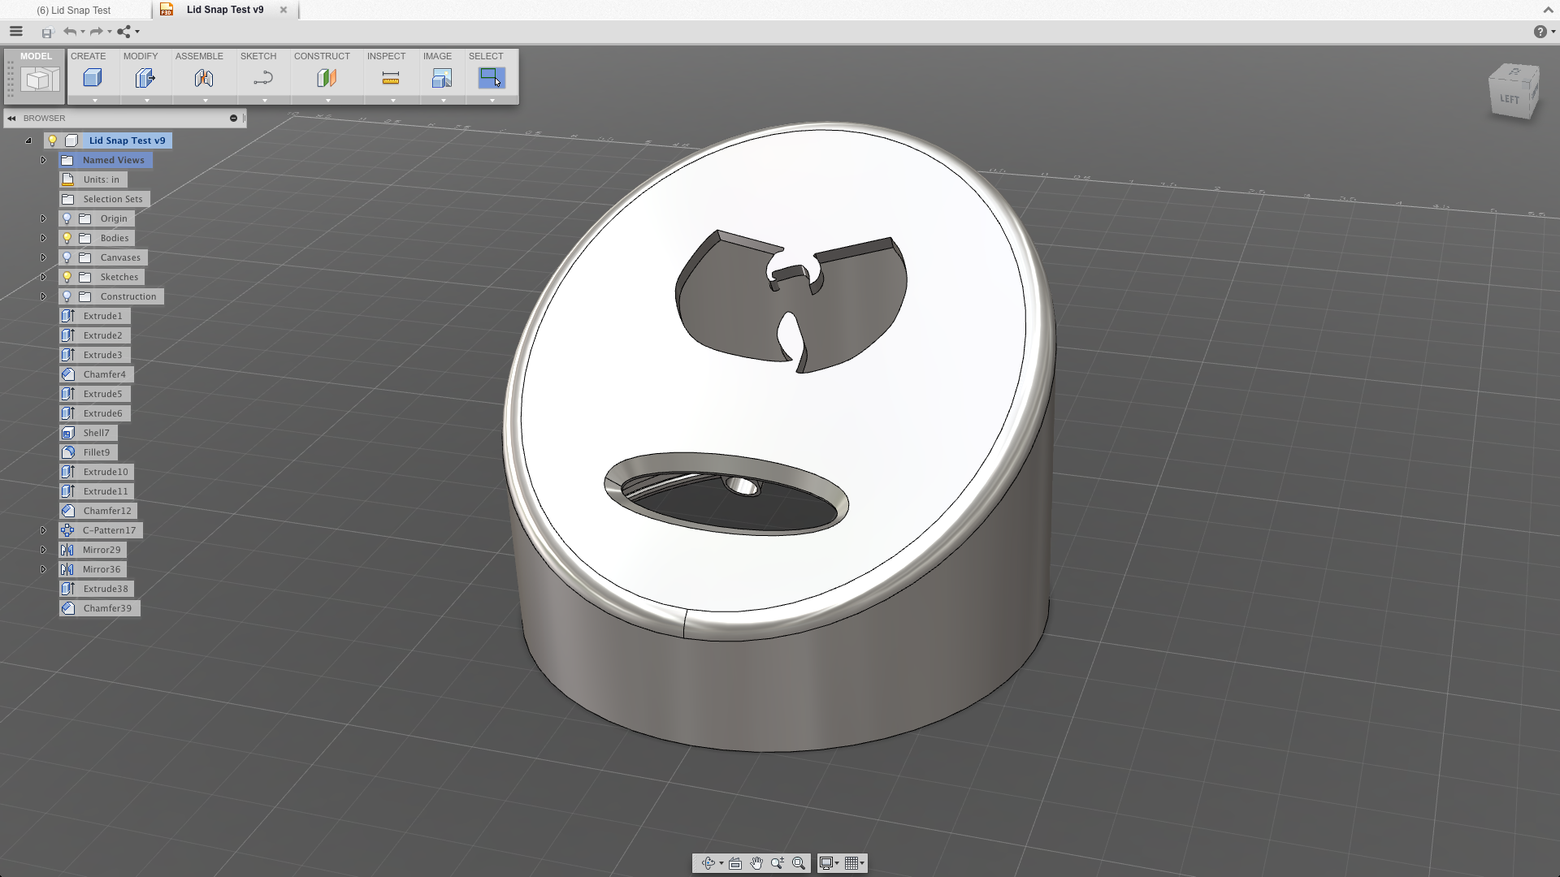
Task: Expand the Bodies folder
Action: pos(43,238)
